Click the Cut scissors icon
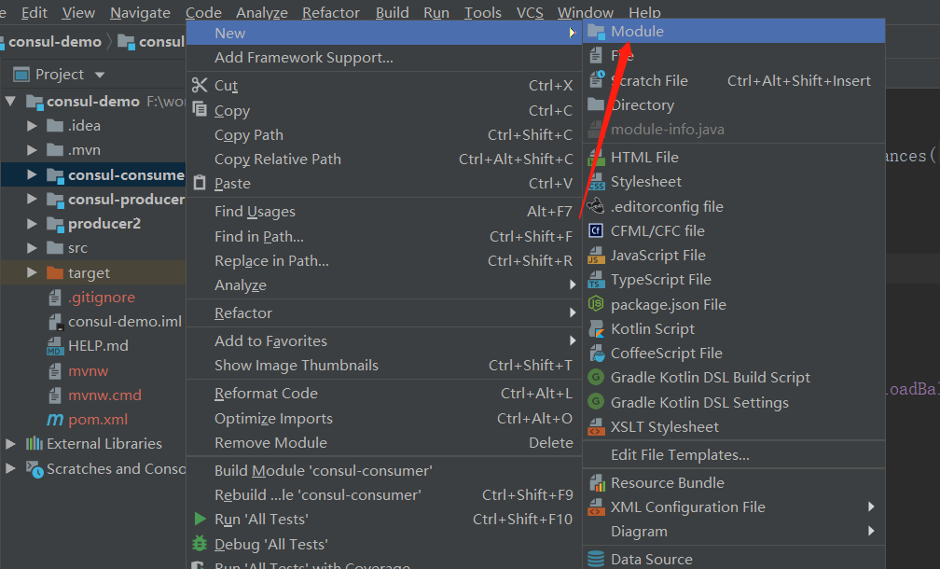Screen dimensions: 940x569 (x=200, y=86)
